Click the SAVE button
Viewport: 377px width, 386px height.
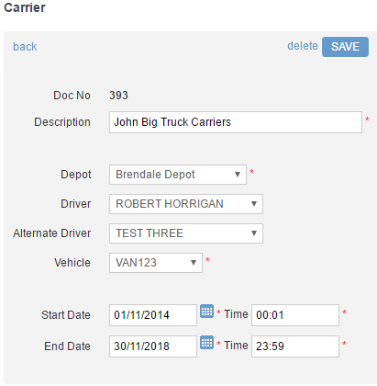(345, 47)
